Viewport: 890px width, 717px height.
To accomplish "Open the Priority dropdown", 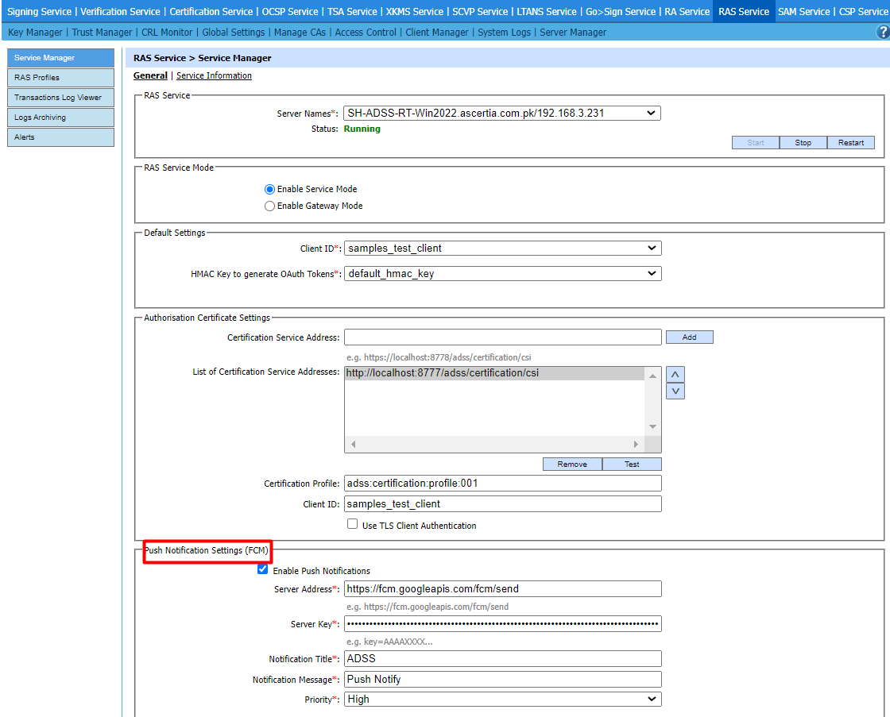I will tap(502, 700).
